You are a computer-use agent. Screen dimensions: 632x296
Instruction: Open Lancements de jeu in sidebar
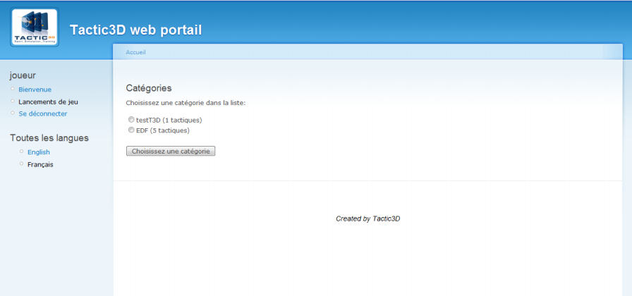coord(48,101)
